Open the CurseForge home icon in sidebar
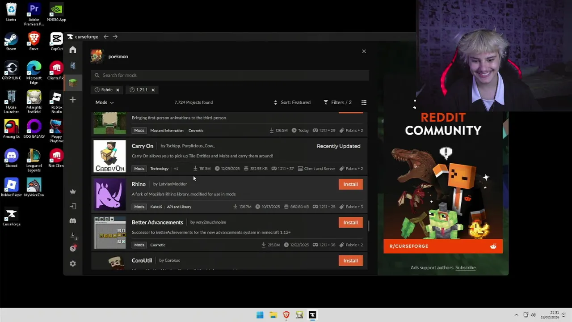The width and height of the screenshot is (572, 322). tap(73, 50)
